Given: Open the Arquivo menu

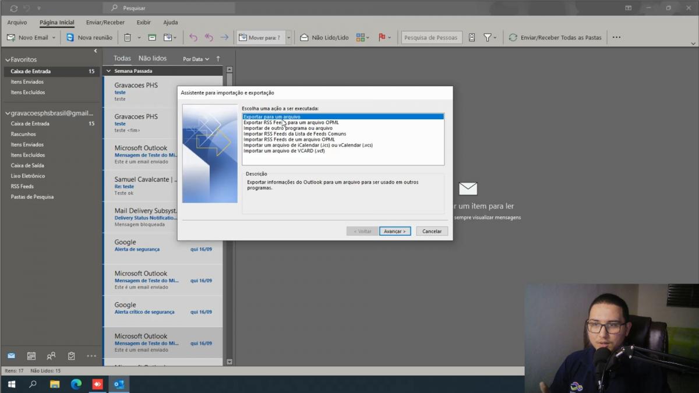Looking at the screenshot, I should [17, 22].
